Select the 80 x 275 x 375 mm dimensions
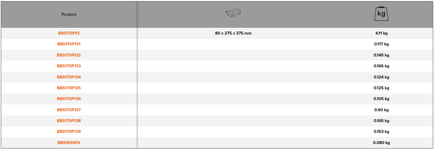 coord(233,33)
